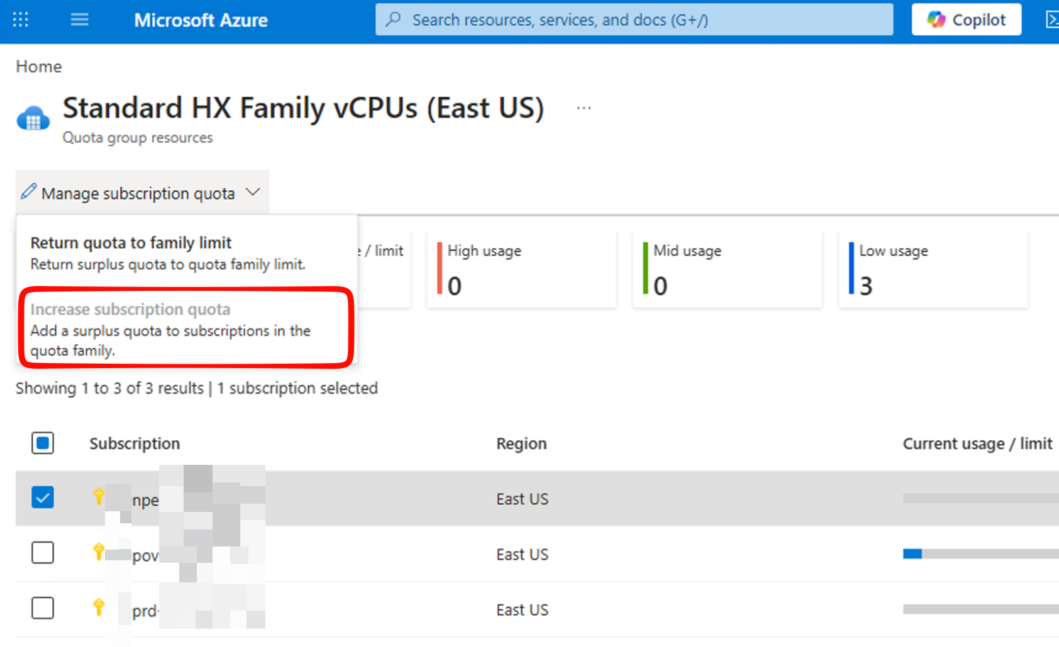1059x647 pixels.
Task: Focus the search resources input field
Action: [634, 19]
